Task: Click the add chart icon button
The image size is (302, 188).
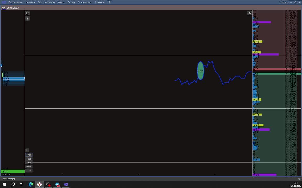Action: click(x=28, y=13)
